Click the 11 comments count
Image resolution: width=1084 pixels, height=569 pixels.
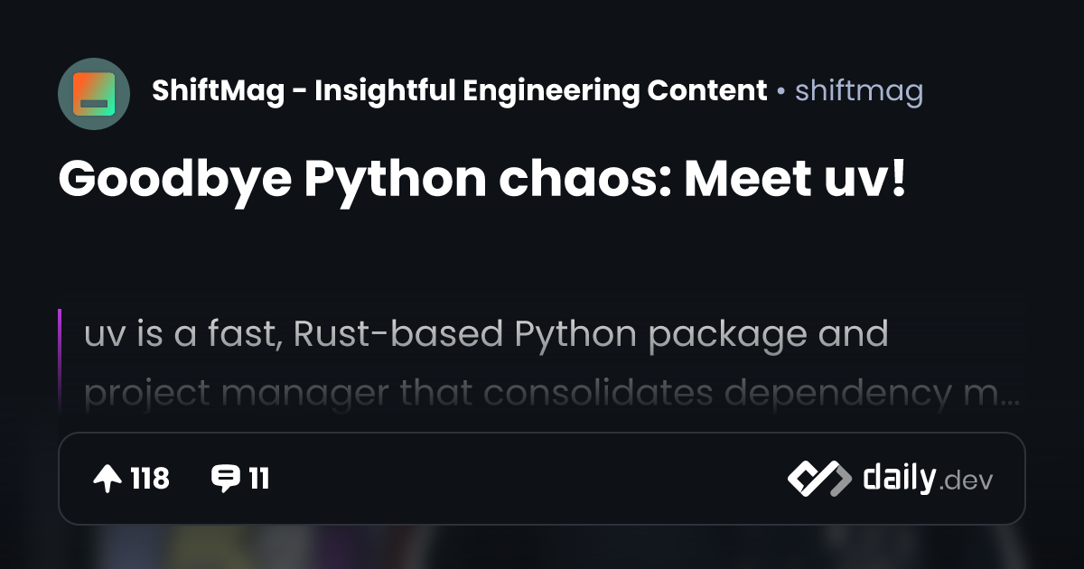click(x=259, y=479)
